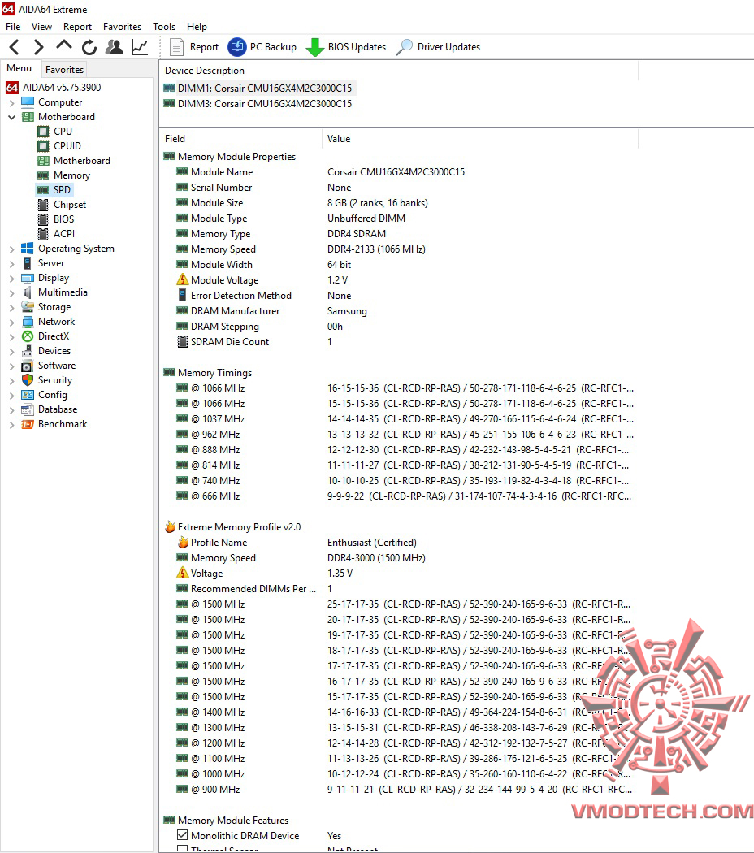Launch PC Backup from the toolbar
Viewport: 754px width, 853px height.
click(x=262, y=47)
